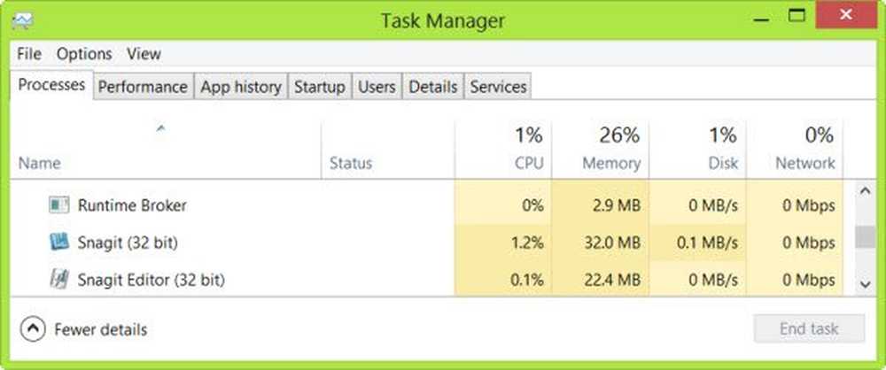Switch to the Performance tab

143,87
